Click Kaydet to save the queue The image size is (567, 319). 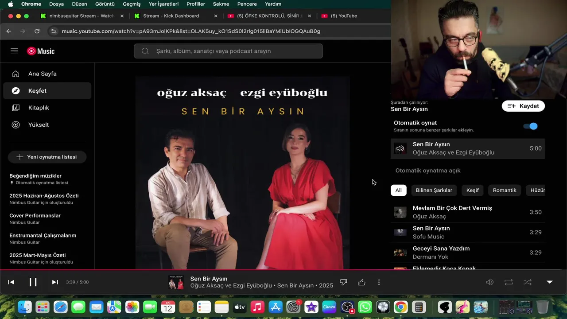[523, 106]
